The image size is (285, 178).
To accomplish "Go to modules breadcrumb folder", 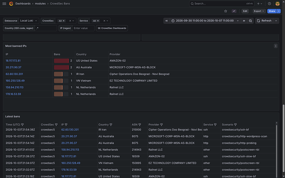I will (x=40, y=4).
